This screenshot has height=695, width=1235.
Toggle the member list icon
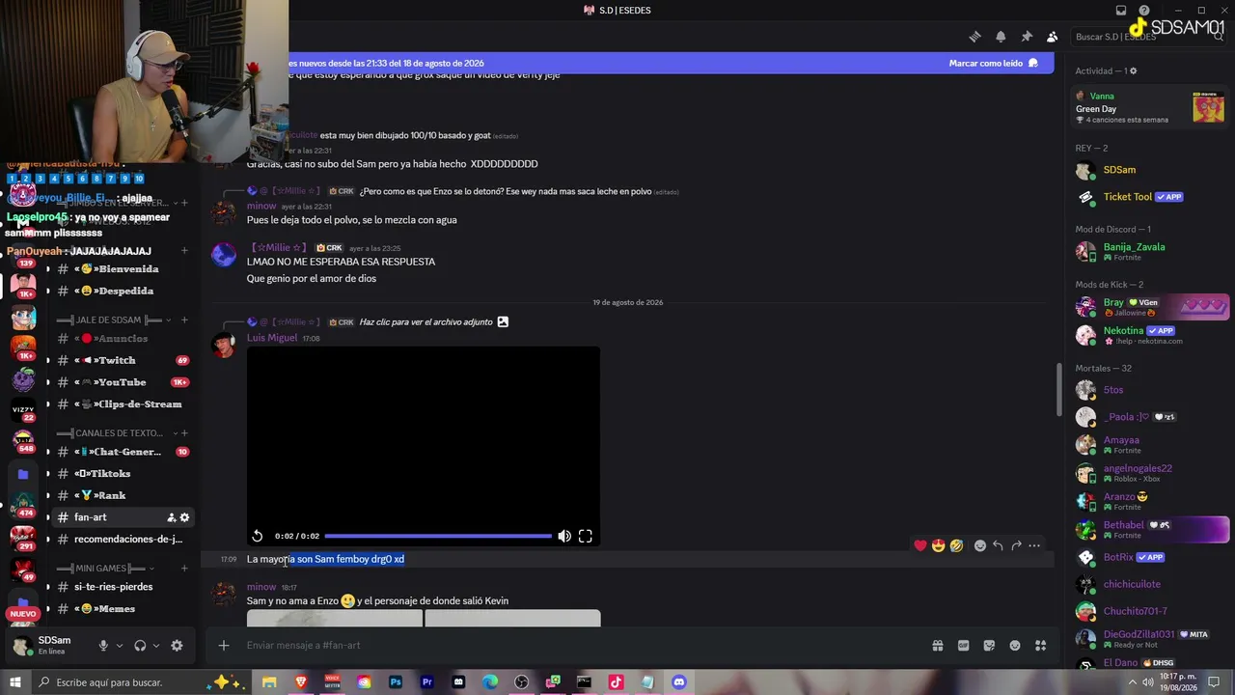[1052, 37]
